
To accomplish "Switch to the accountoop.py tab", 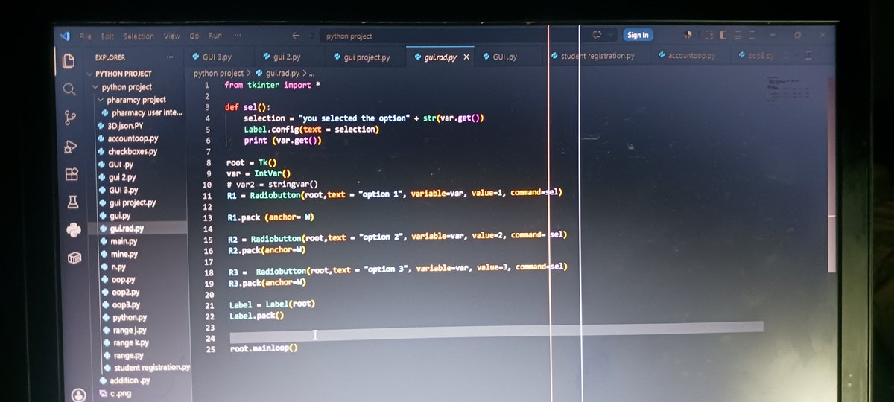I will click(x=691, y=56).
